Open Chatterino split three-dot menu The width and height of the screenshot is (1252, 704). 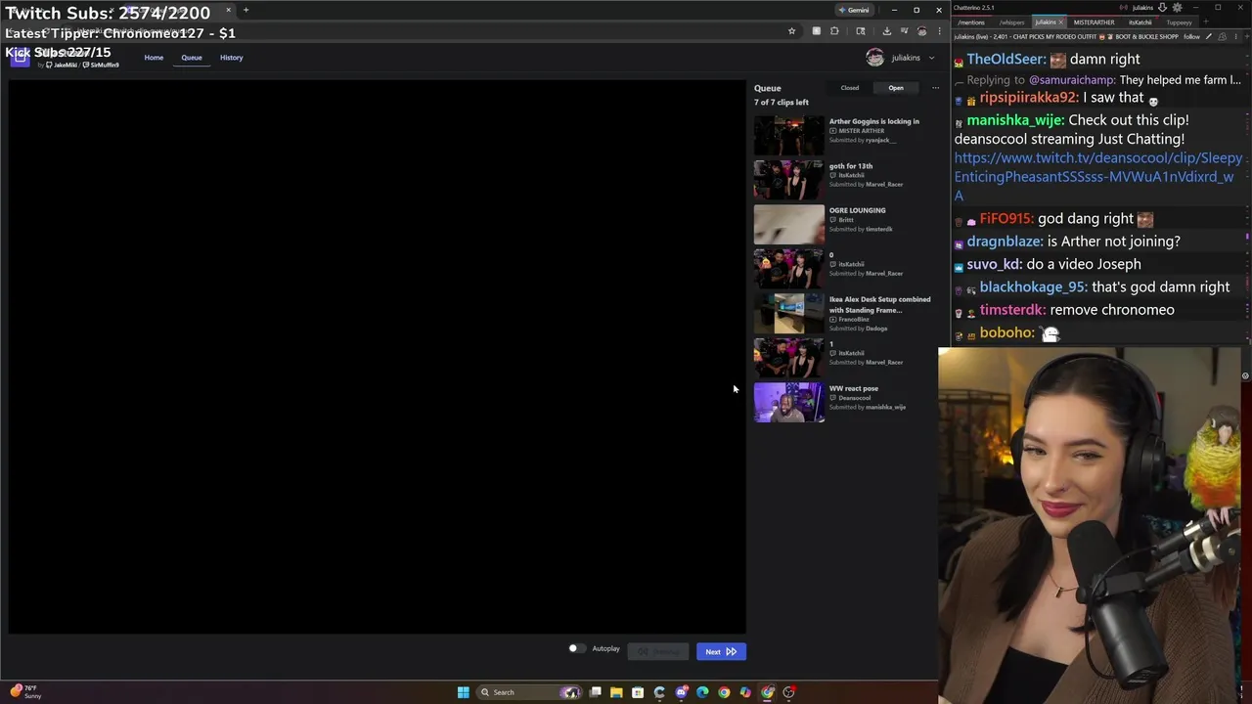pyautogui.click(x=1235, y=36)
